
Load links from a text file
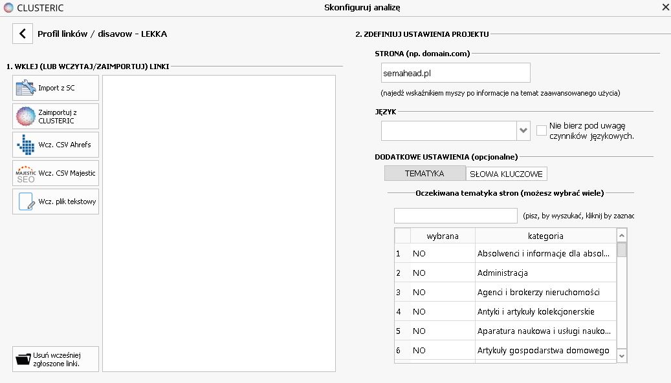(x=56, y=202)
